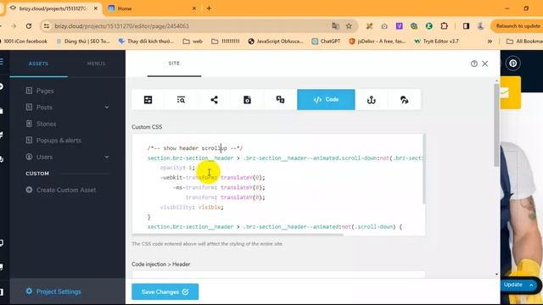Open the translation settings icon tab
This screenshot has width=543, height=305.
pyautogui.click(x=280, y=100)
